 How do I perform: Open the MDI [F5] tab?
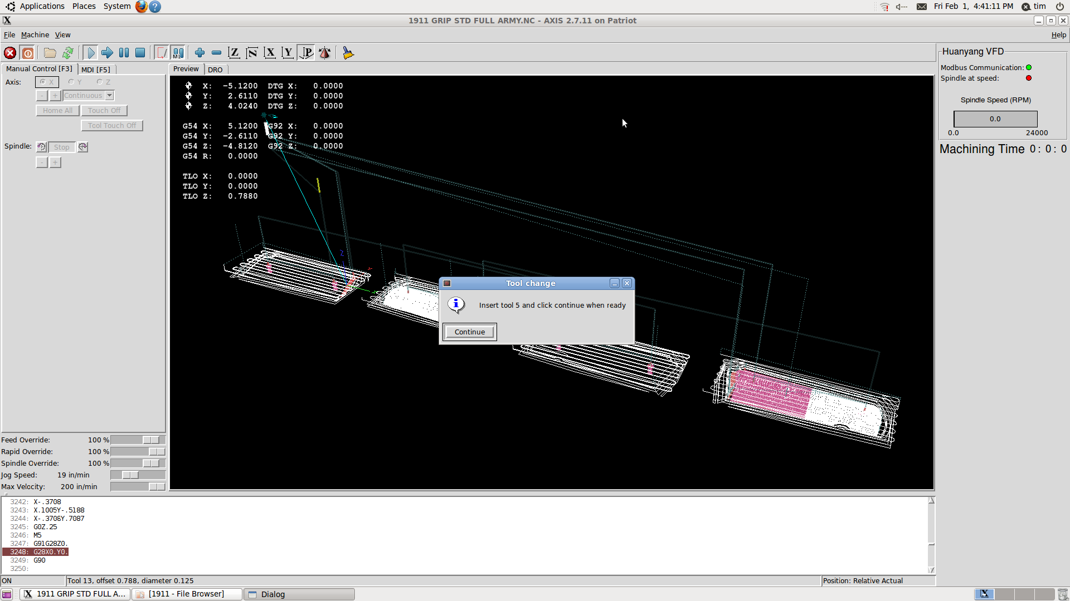click(x=96, y=70)
